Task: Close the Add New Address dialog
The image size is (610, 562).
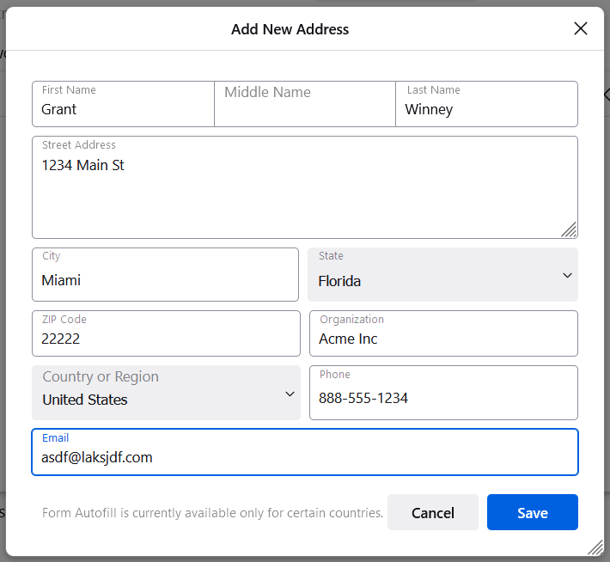Action: [581, 28]
